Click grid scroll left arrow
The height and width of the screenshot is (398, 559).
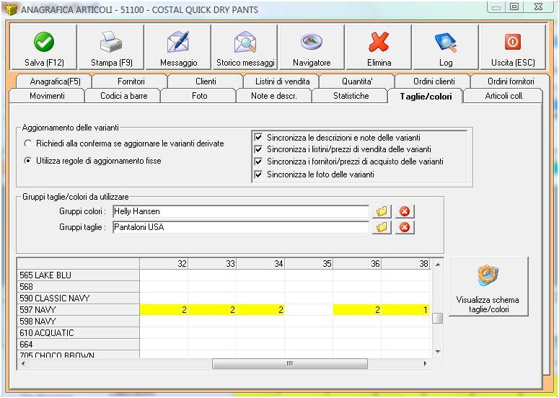tap(24, 364)
